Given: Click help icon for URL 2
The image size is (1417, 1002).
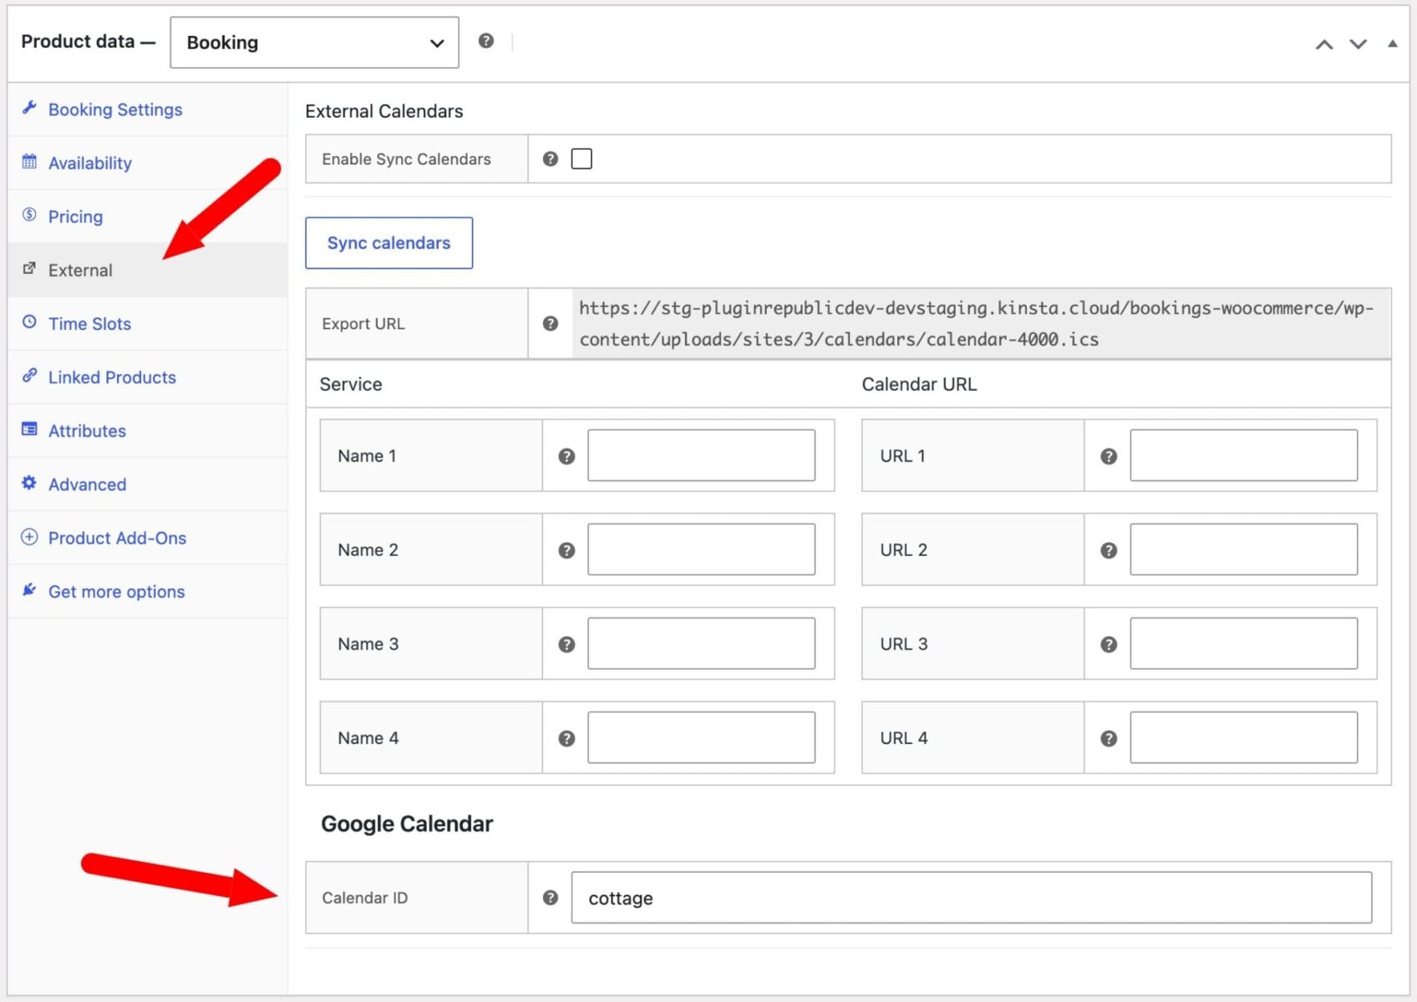Looking at the screenshot, I should (1109, 550).
